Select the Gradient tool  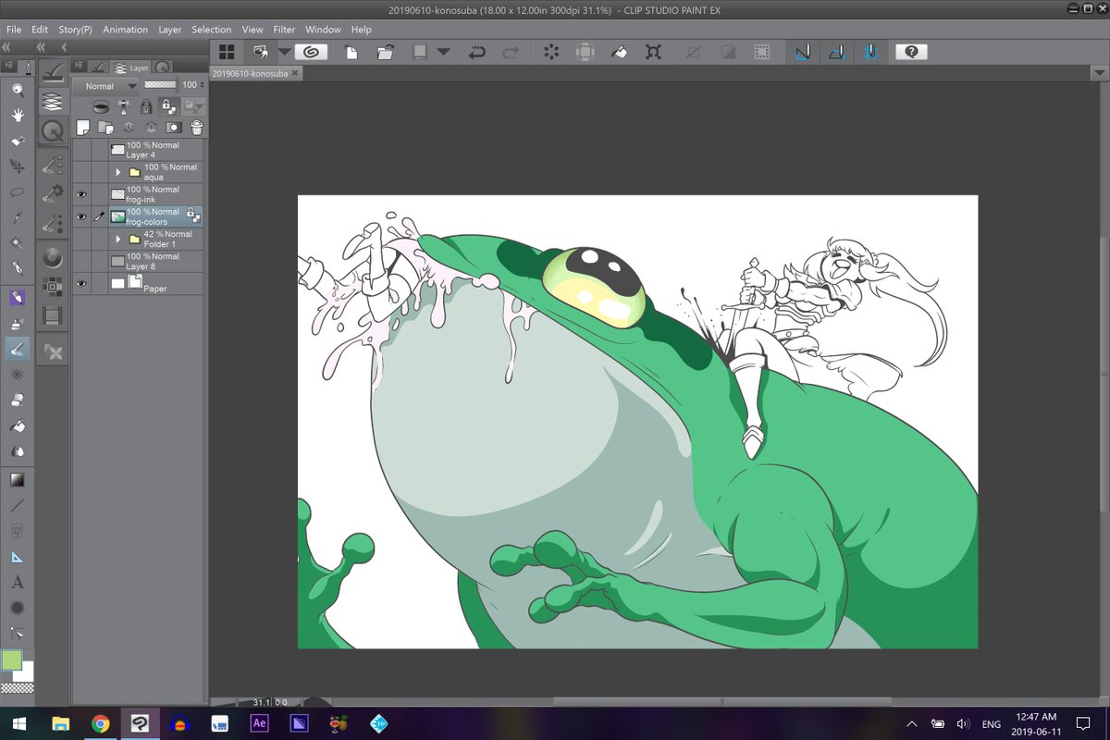coord(17,480)
